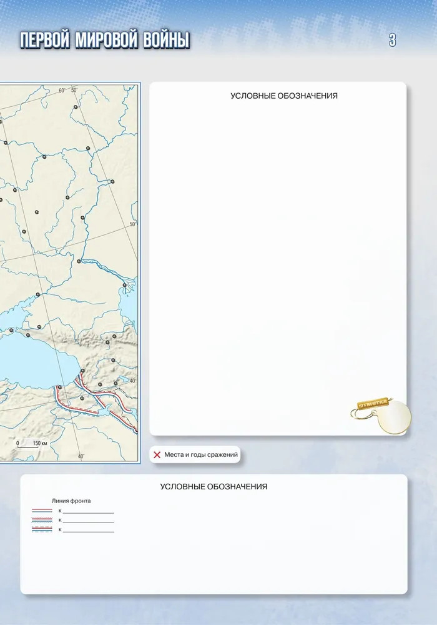This screenshot has height=625, width=437.
Task: Click the page number 3
Action: 392,41
